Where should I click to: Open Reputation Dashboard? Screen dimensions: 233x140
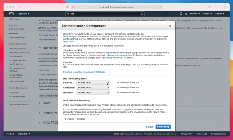(x=20, y=53)
